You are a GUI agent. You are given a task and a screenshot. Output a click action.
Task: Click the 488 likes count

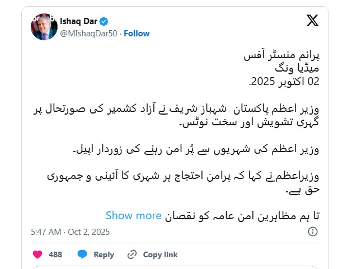pyautogui.click(x=55, y=254)
